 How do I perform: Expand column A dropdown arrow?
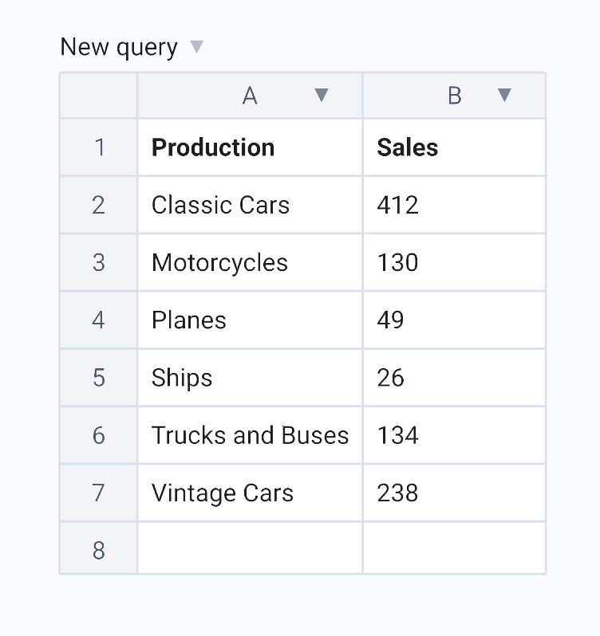tap(322, 96)
